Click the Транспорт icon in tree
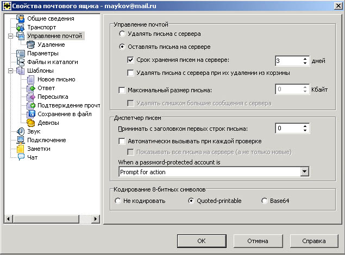 21,27
